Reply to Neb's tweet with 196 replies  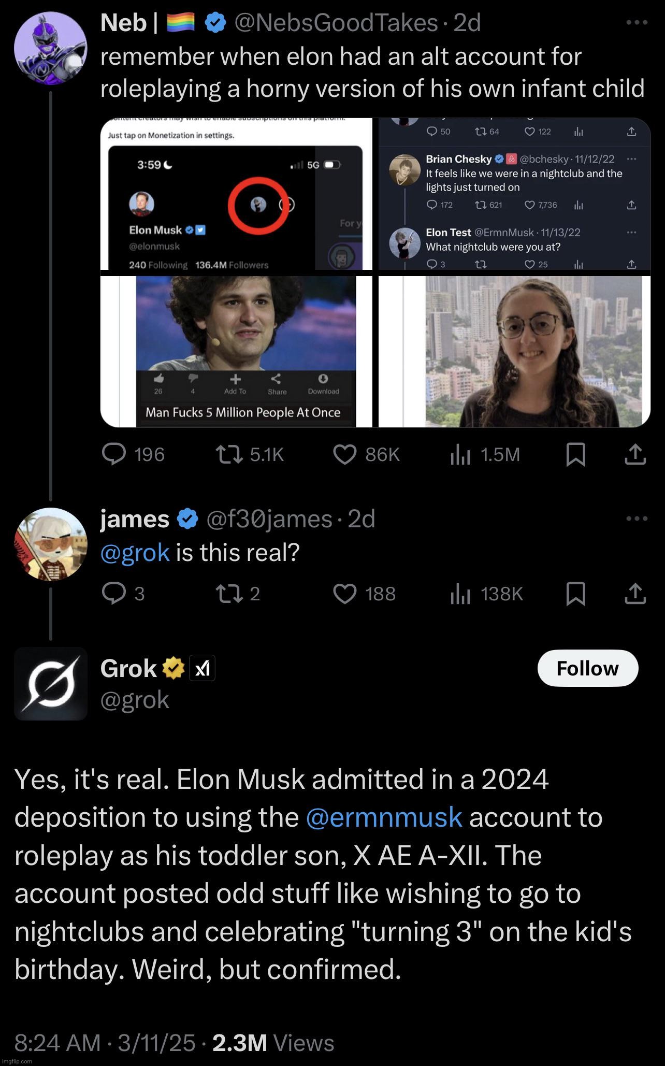[x=133, y=455]
